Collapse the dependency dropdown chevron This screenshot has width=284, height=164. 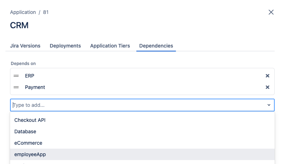269,105
